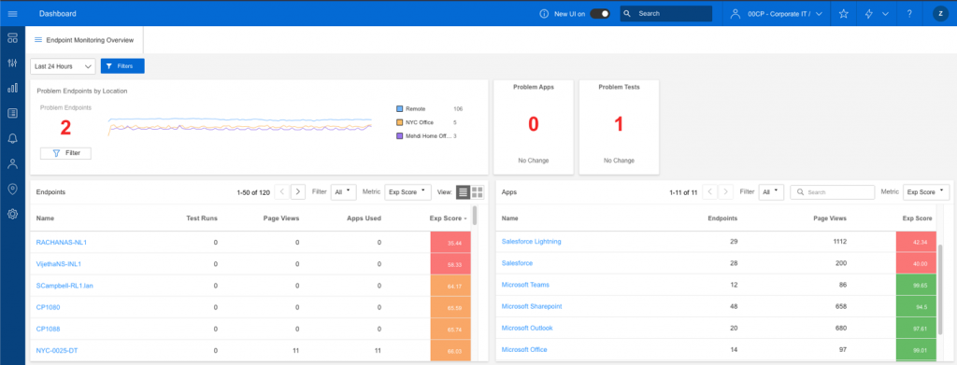Open the 00CP - Corporate IT account dropdown

[785, 13]
